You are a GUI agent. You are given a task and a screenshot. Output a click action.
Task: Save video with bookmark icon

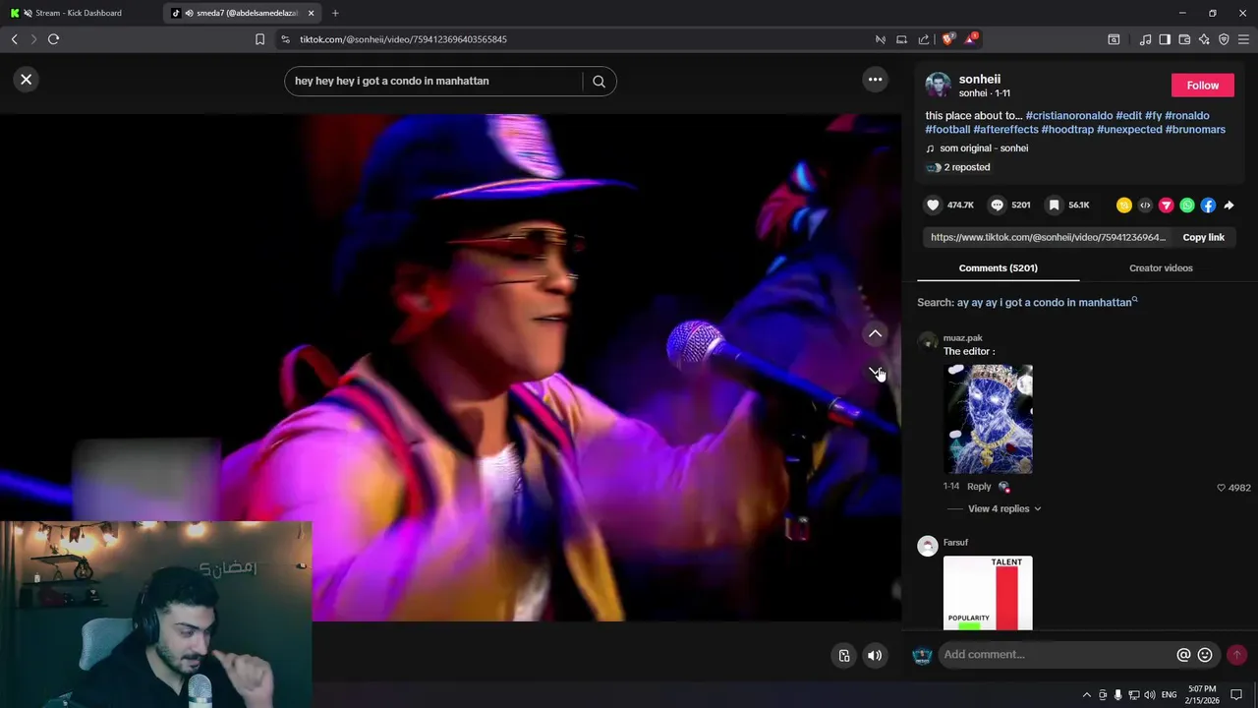[x=1054, y=205]
